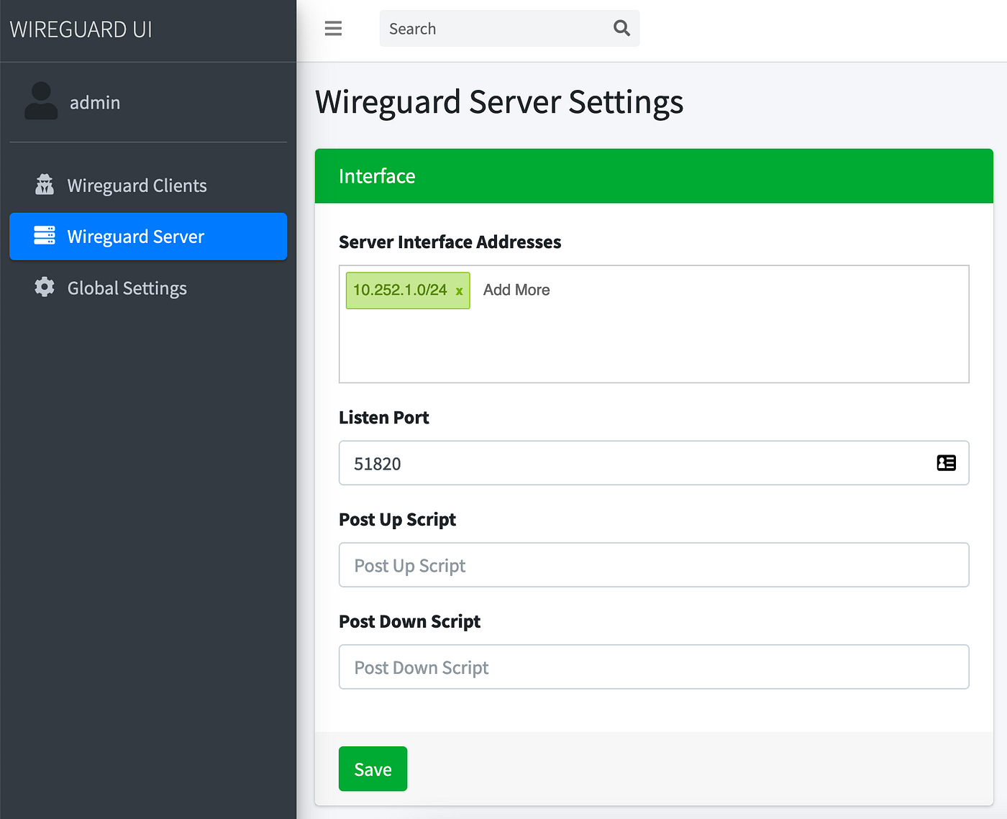This screenshot has width=1007, height=819.
Task: Select the Wireguard Clients spy icon
Action: 44,185
